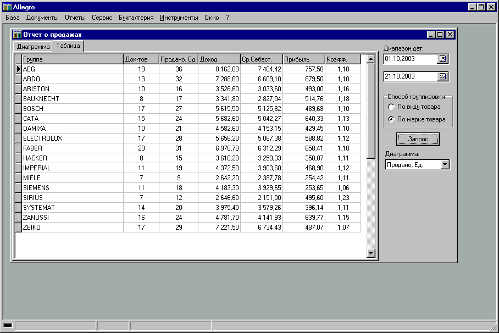
Task: Click the Док-тов column header
Action: pyautogui.click(x=141, y=59)
